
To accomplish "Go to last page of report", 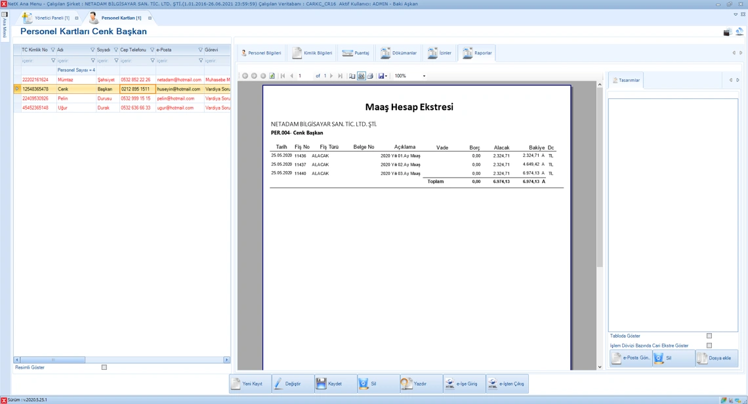I will click(341, 76).
